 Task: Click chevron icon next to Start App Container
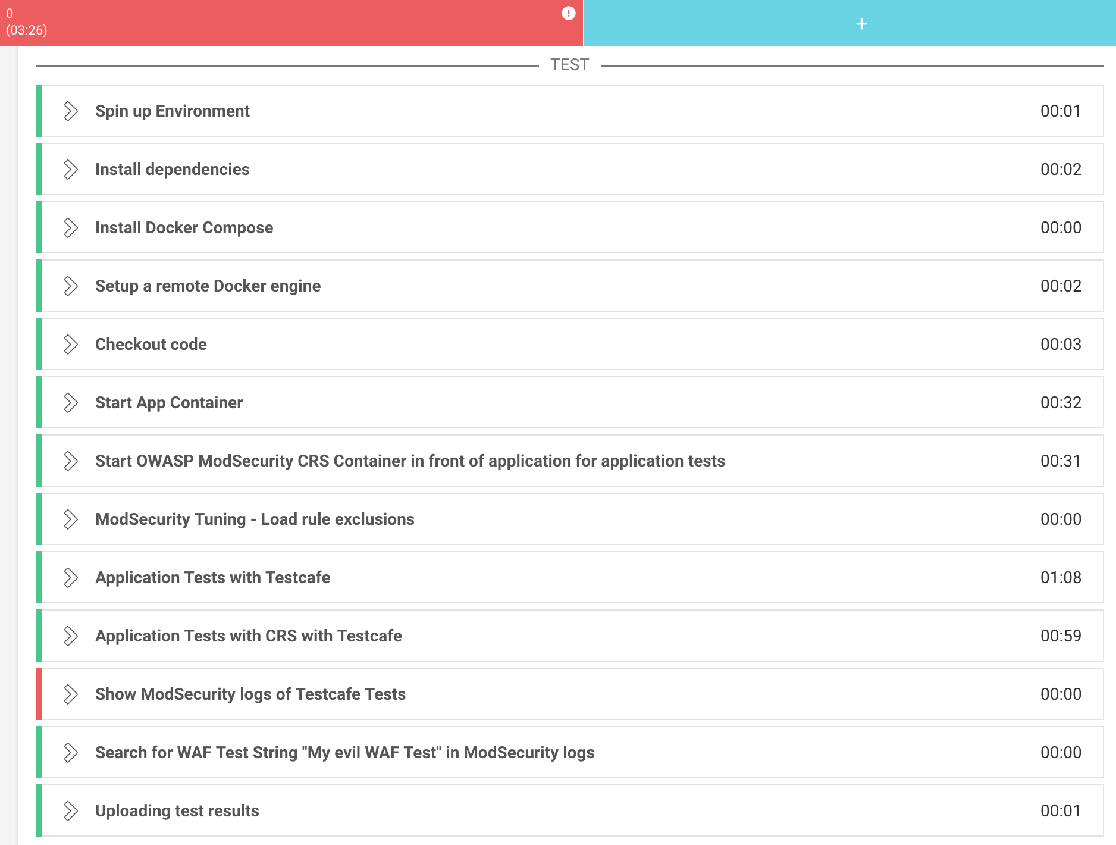coord(71,403)
